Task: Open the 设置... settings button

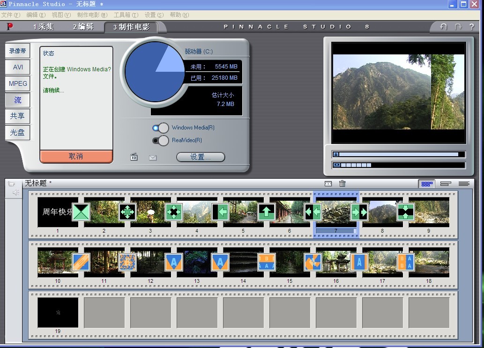Action: [x=201, y=157]
